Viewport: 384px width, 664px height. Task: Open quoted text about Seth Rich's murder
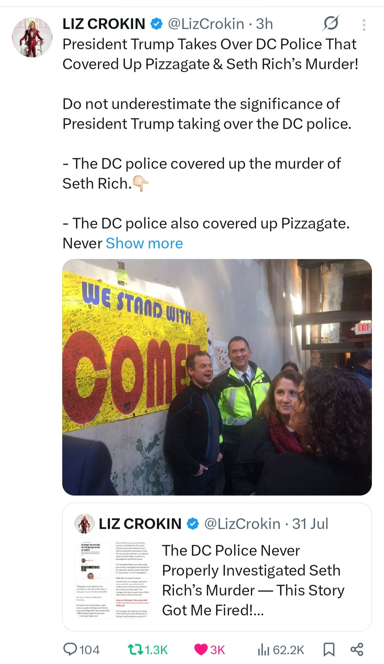tap(253, 580)
